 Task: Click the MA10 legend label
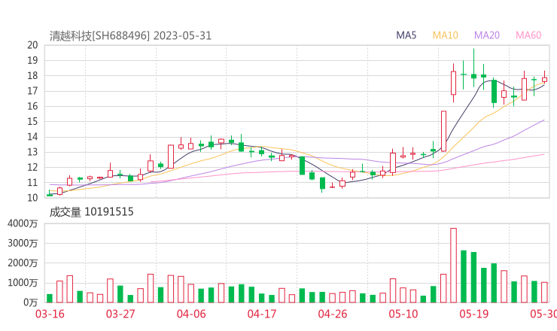pos(445,35)
